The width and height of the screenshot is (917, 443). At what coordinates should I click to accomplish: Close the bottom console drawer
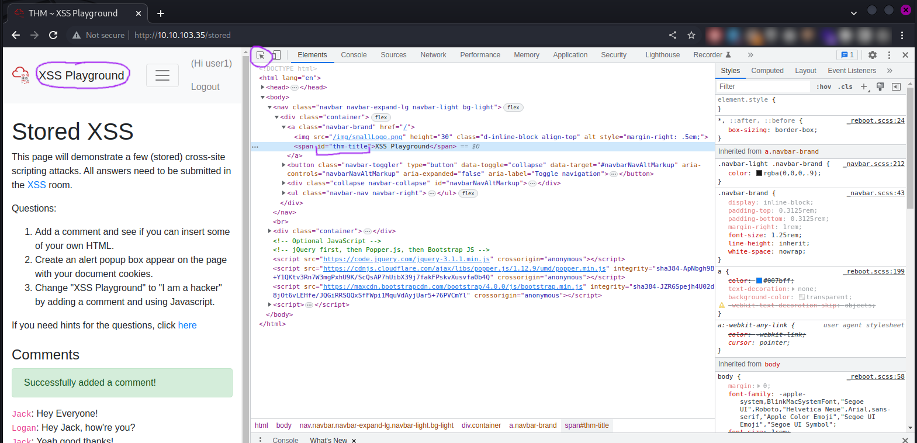[905, 439]
